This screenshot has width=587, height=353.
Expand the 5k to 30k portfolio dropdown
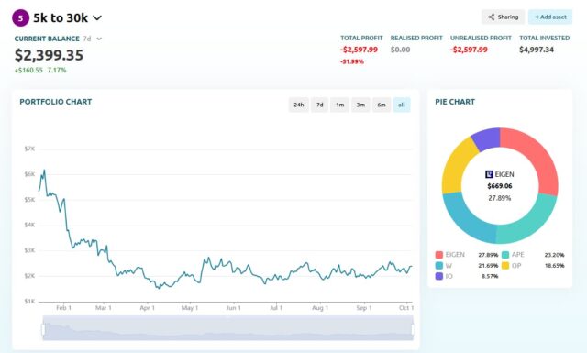(97, 18)
